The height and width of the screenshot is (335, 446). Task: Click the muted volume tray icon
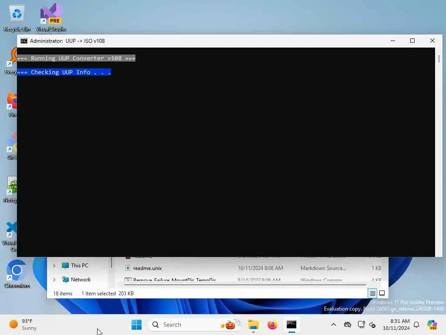coord(372,325)
